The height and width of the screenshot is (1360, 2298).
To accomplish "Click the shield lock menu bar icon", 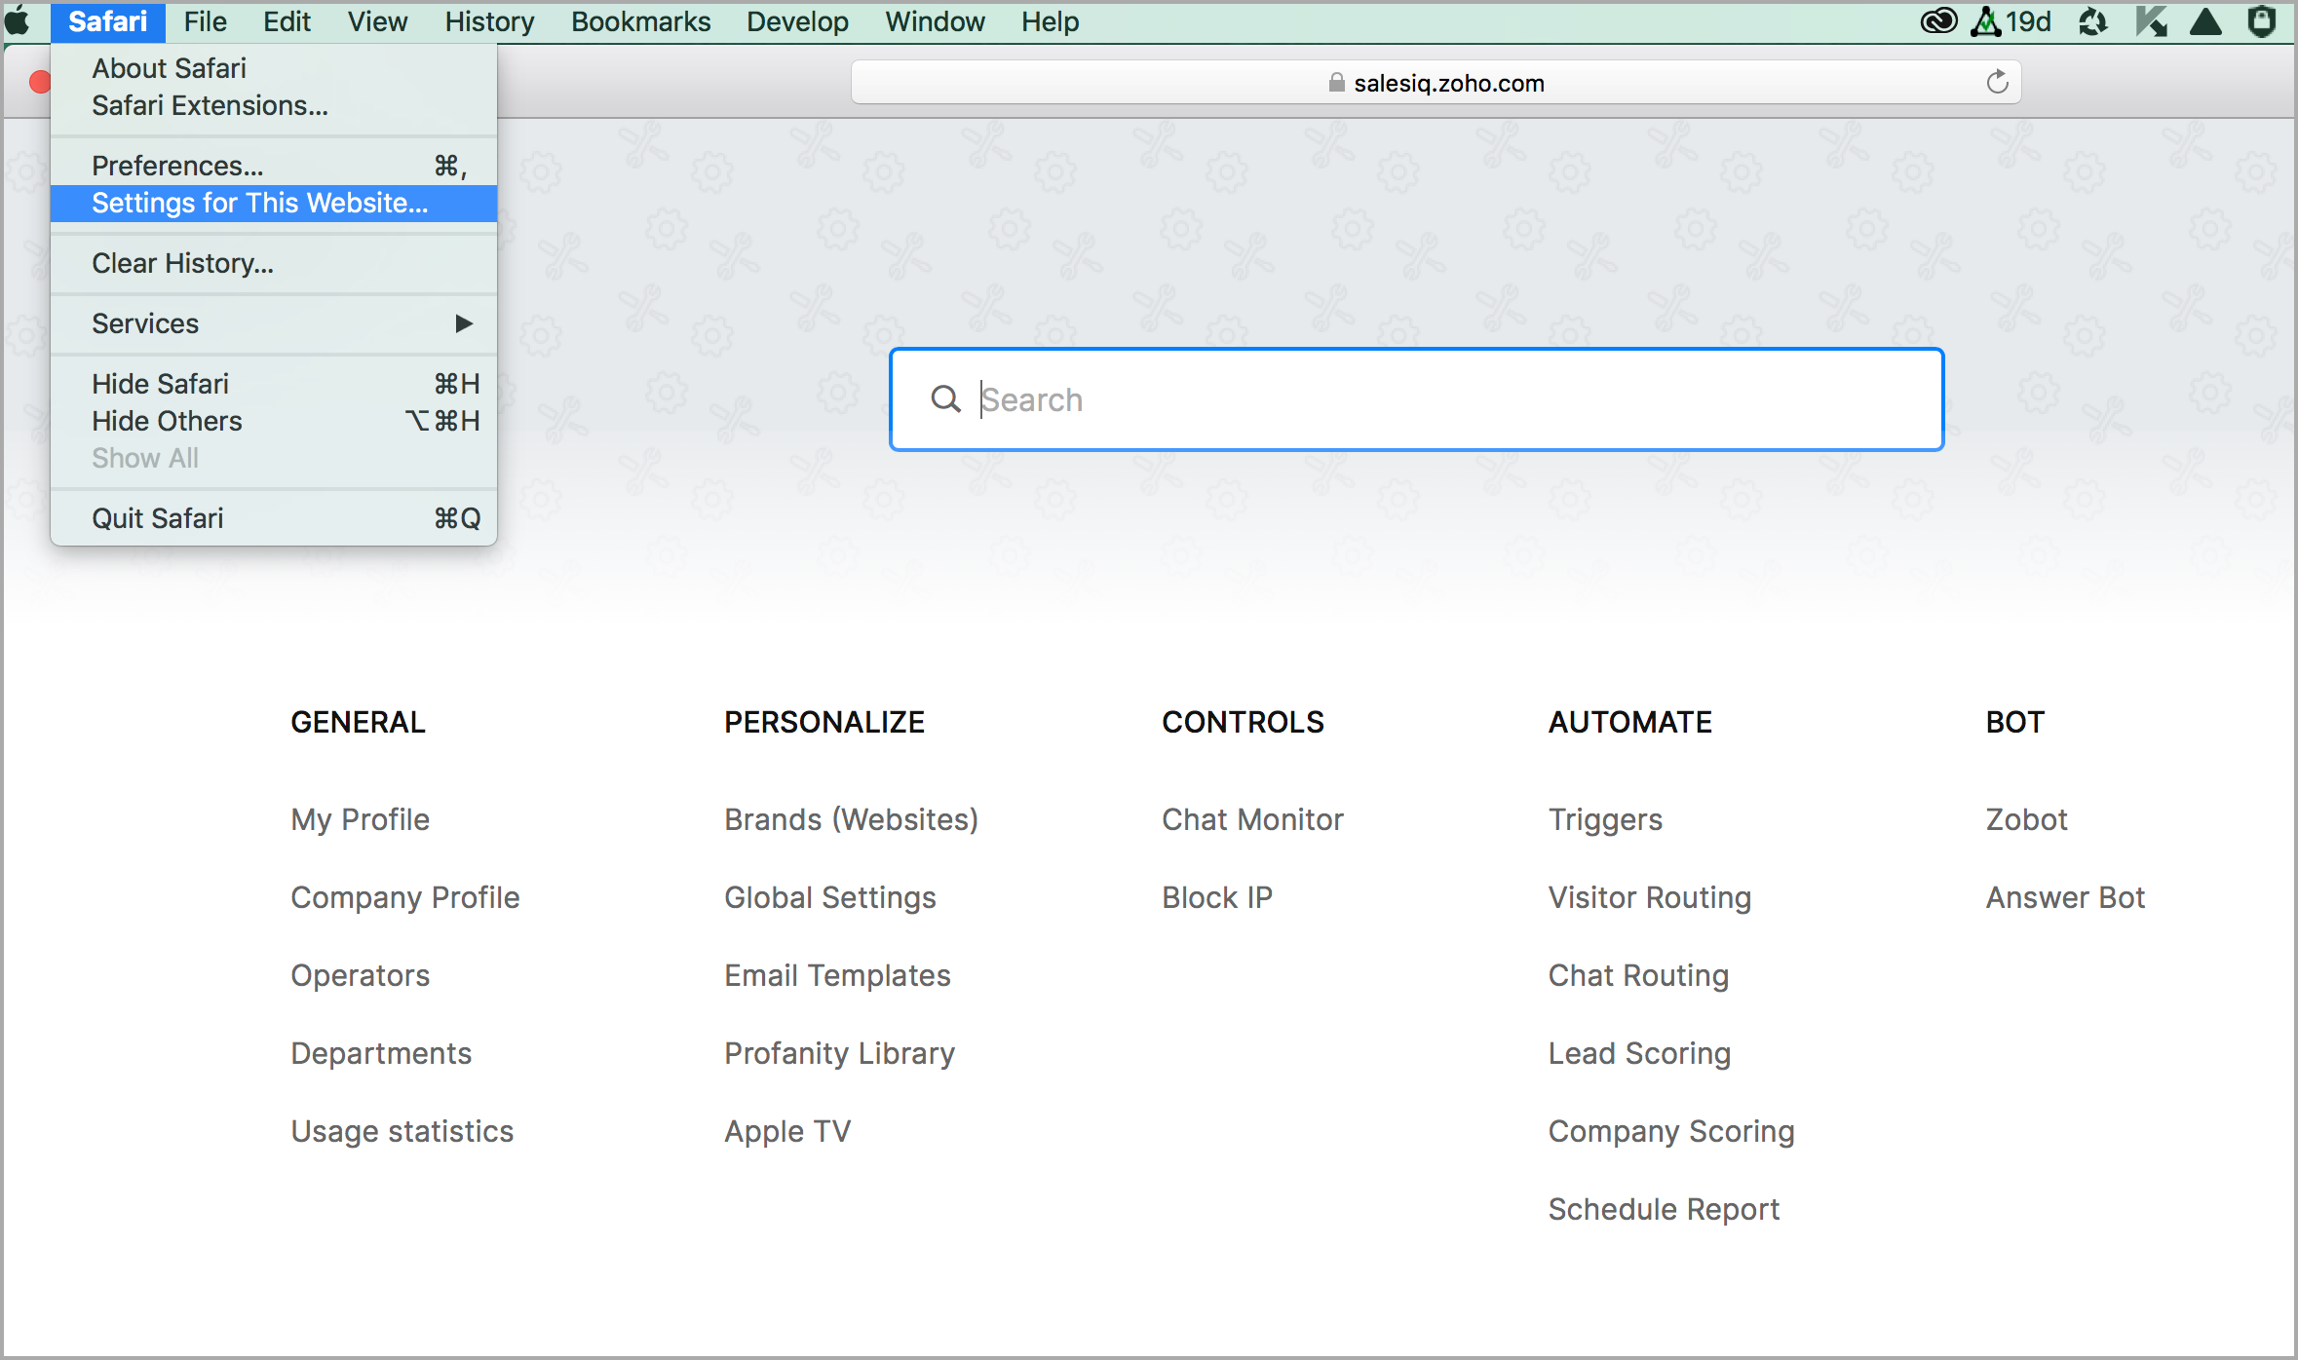I will click(x=2262, y=21).
